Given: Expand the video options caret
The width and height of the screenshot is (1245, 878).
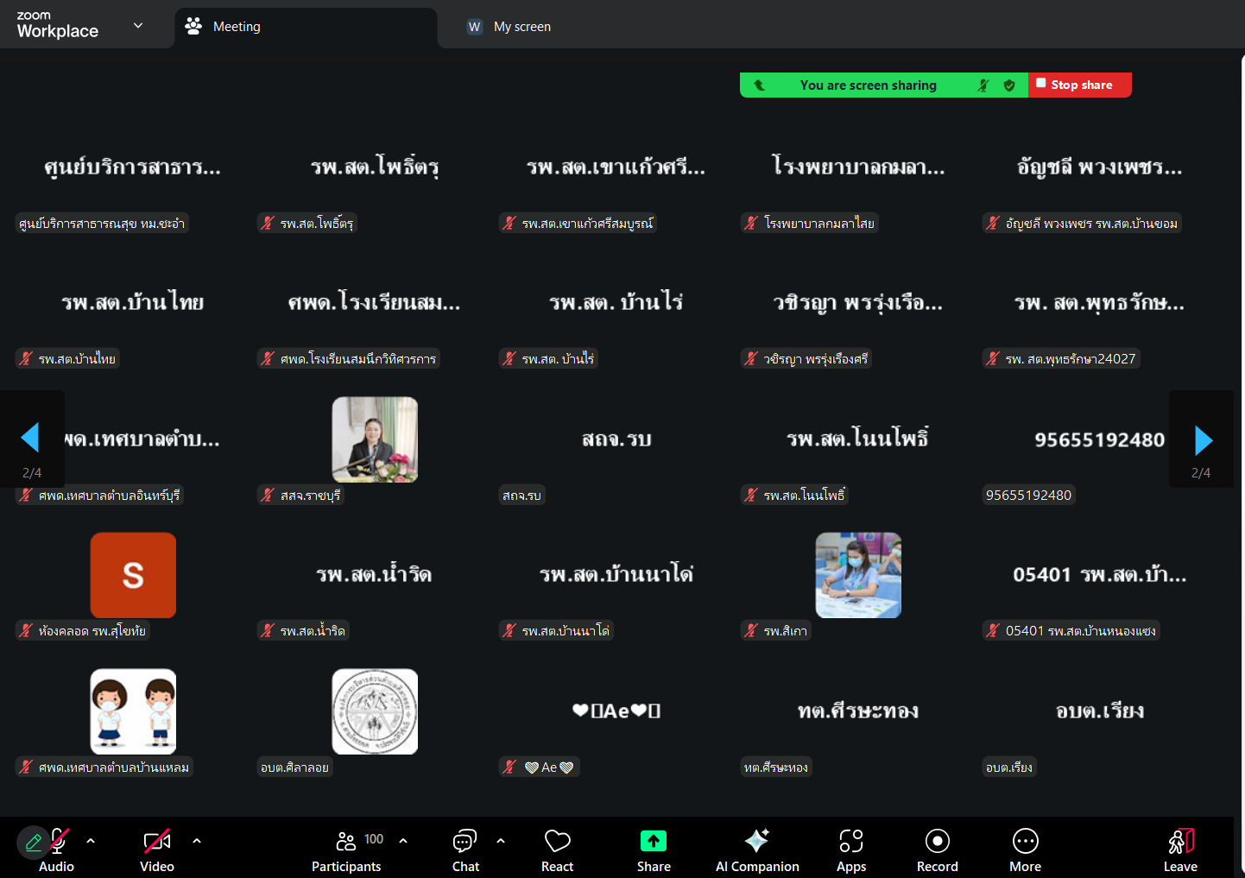Looking at the screenshot, I should (197, 840).
